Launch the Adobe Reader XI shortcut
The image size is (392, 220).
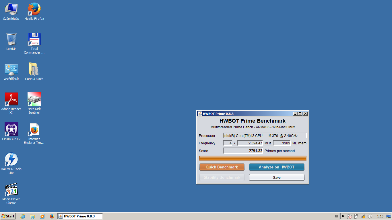point(11,103)
